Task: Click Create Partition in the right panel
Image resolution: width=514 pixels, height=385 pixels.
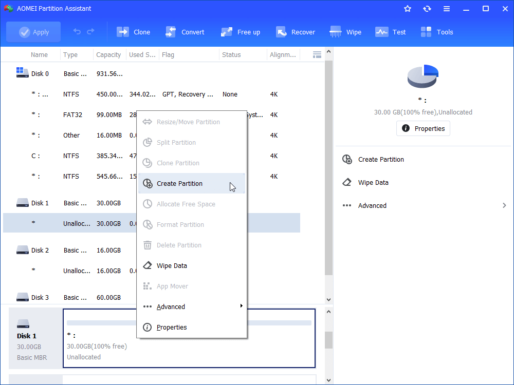Action: [380, 159]
